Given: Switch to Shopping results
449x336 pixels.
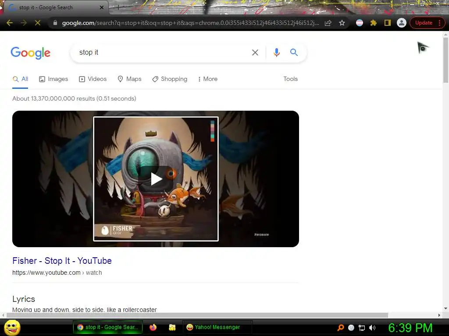Looking at the screenshot, I should [x=170, y=79].
